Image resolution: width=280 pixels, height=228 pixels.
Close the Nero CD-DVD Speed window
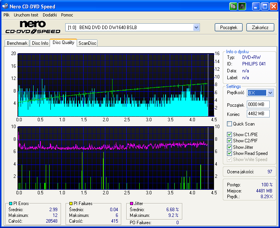[x=274, y=7]
